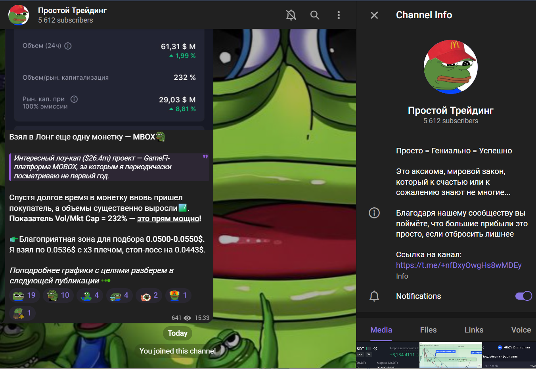Click the "Notifications" label
The image size is (536, 369).
point(418,296)
